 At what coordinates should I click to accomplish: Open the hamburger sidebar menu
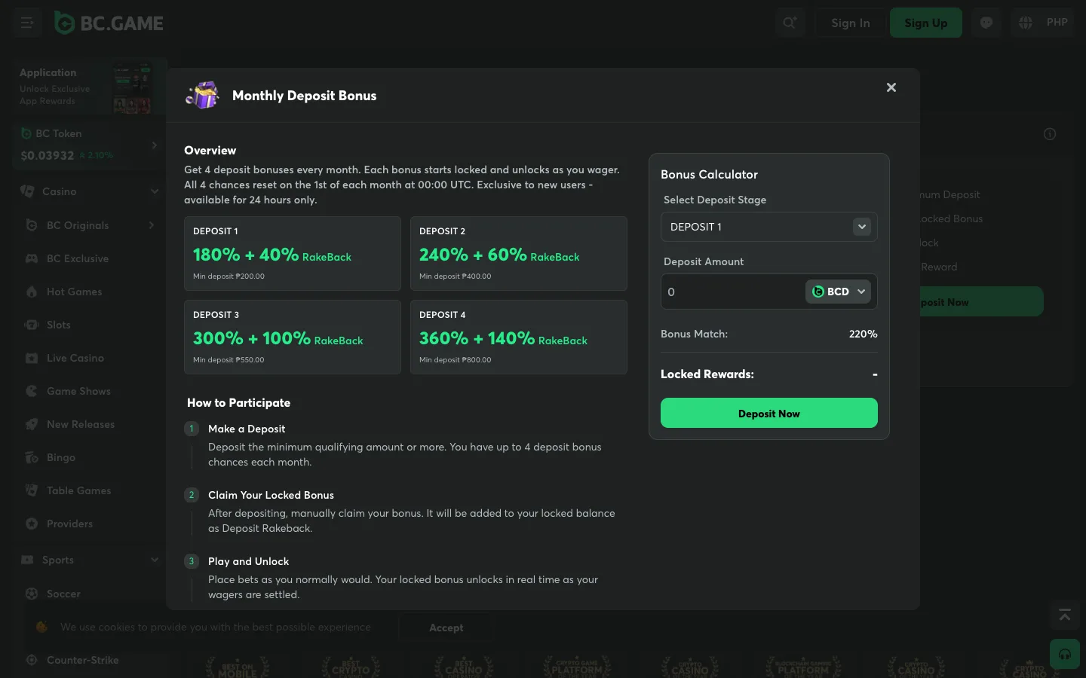click(x=27, y=23)
